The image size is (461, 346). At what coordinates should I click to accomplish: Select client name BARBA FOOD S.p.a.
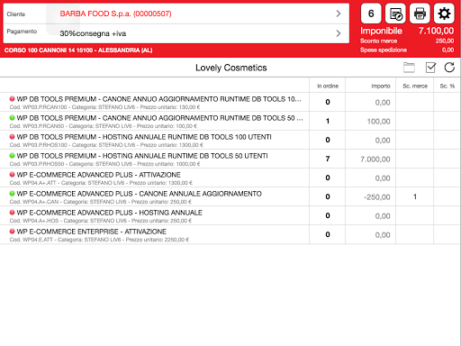tap(115, 14)
